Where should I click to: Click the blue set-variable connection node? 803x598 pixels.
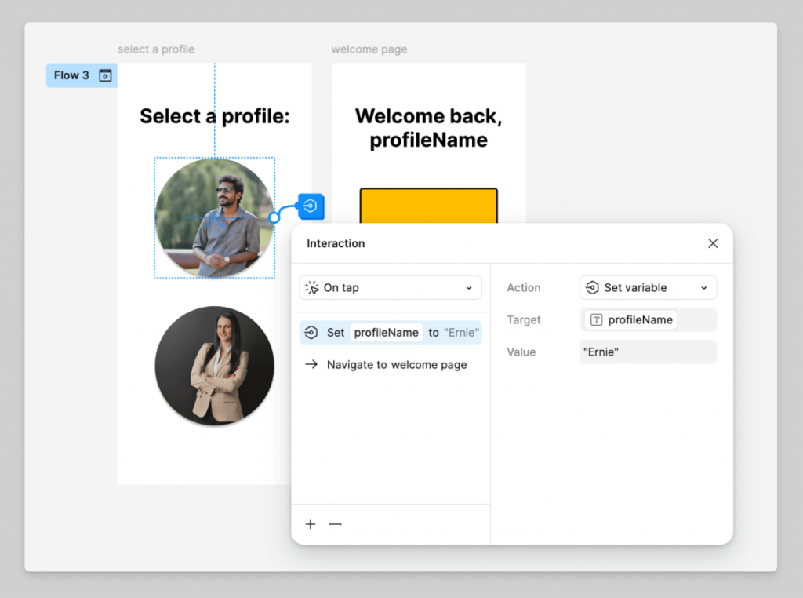(x=311, y=206)
